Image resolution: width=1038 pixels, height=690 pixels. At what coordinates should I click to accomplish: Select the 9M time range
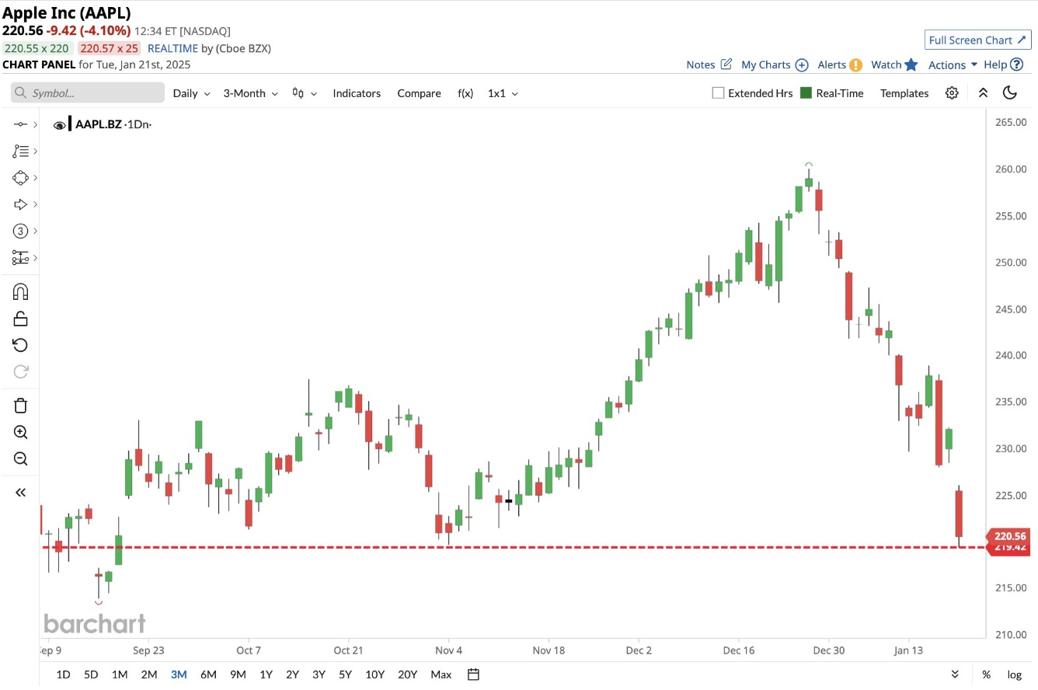[238, 674]
